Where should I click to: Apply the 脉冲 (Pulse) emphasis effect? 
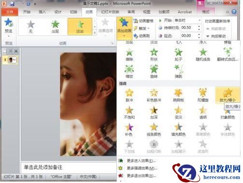[129, 95]
